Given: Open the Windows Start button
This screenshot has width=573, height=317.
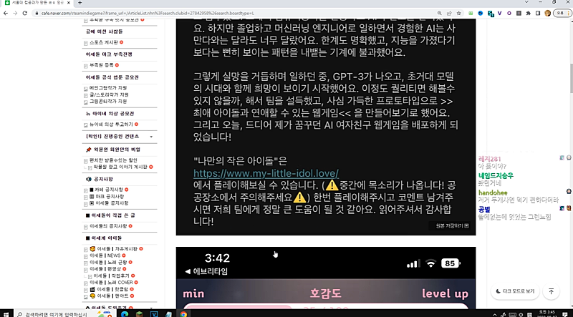Looking at the screenshot, I should pyautogui.click(x=7, y=313).
